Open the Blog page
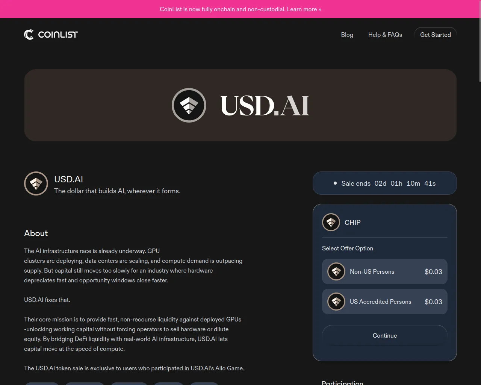Screen dimensions: 481x385 347,35
